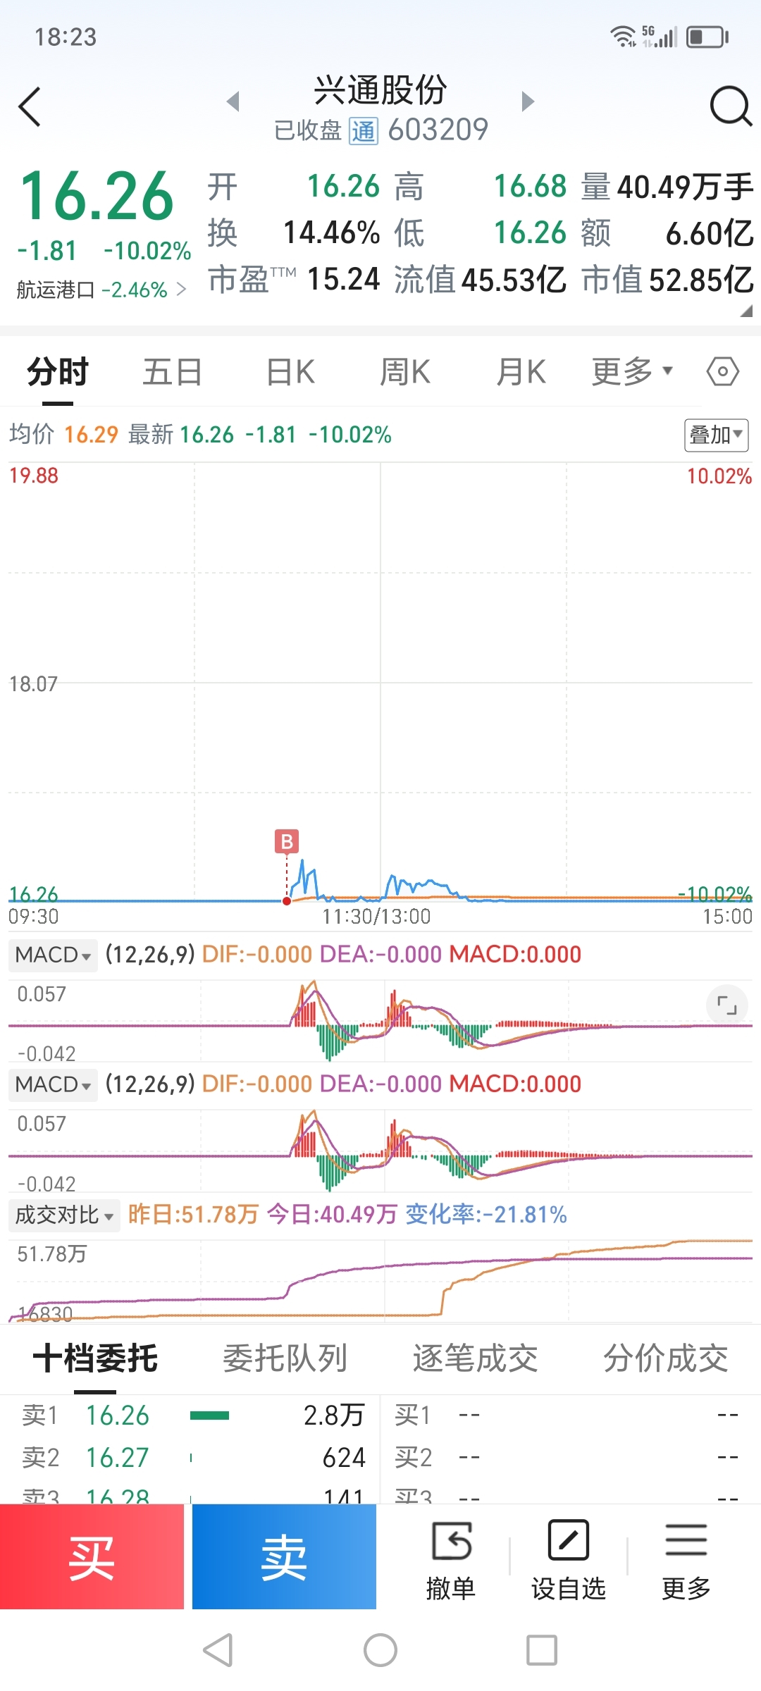This screenshot has width=761, height=1691.
Task: Expand MACD chart to fullscreen icon
Action: (x=726, y=1005)
